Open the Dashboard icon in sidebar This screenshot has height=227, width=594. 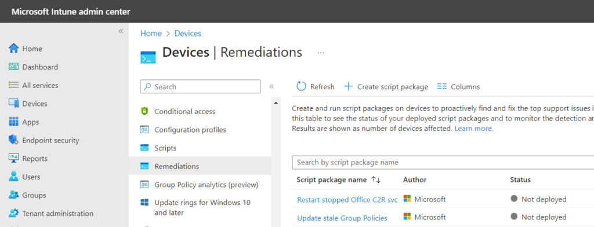coord(14,67)
